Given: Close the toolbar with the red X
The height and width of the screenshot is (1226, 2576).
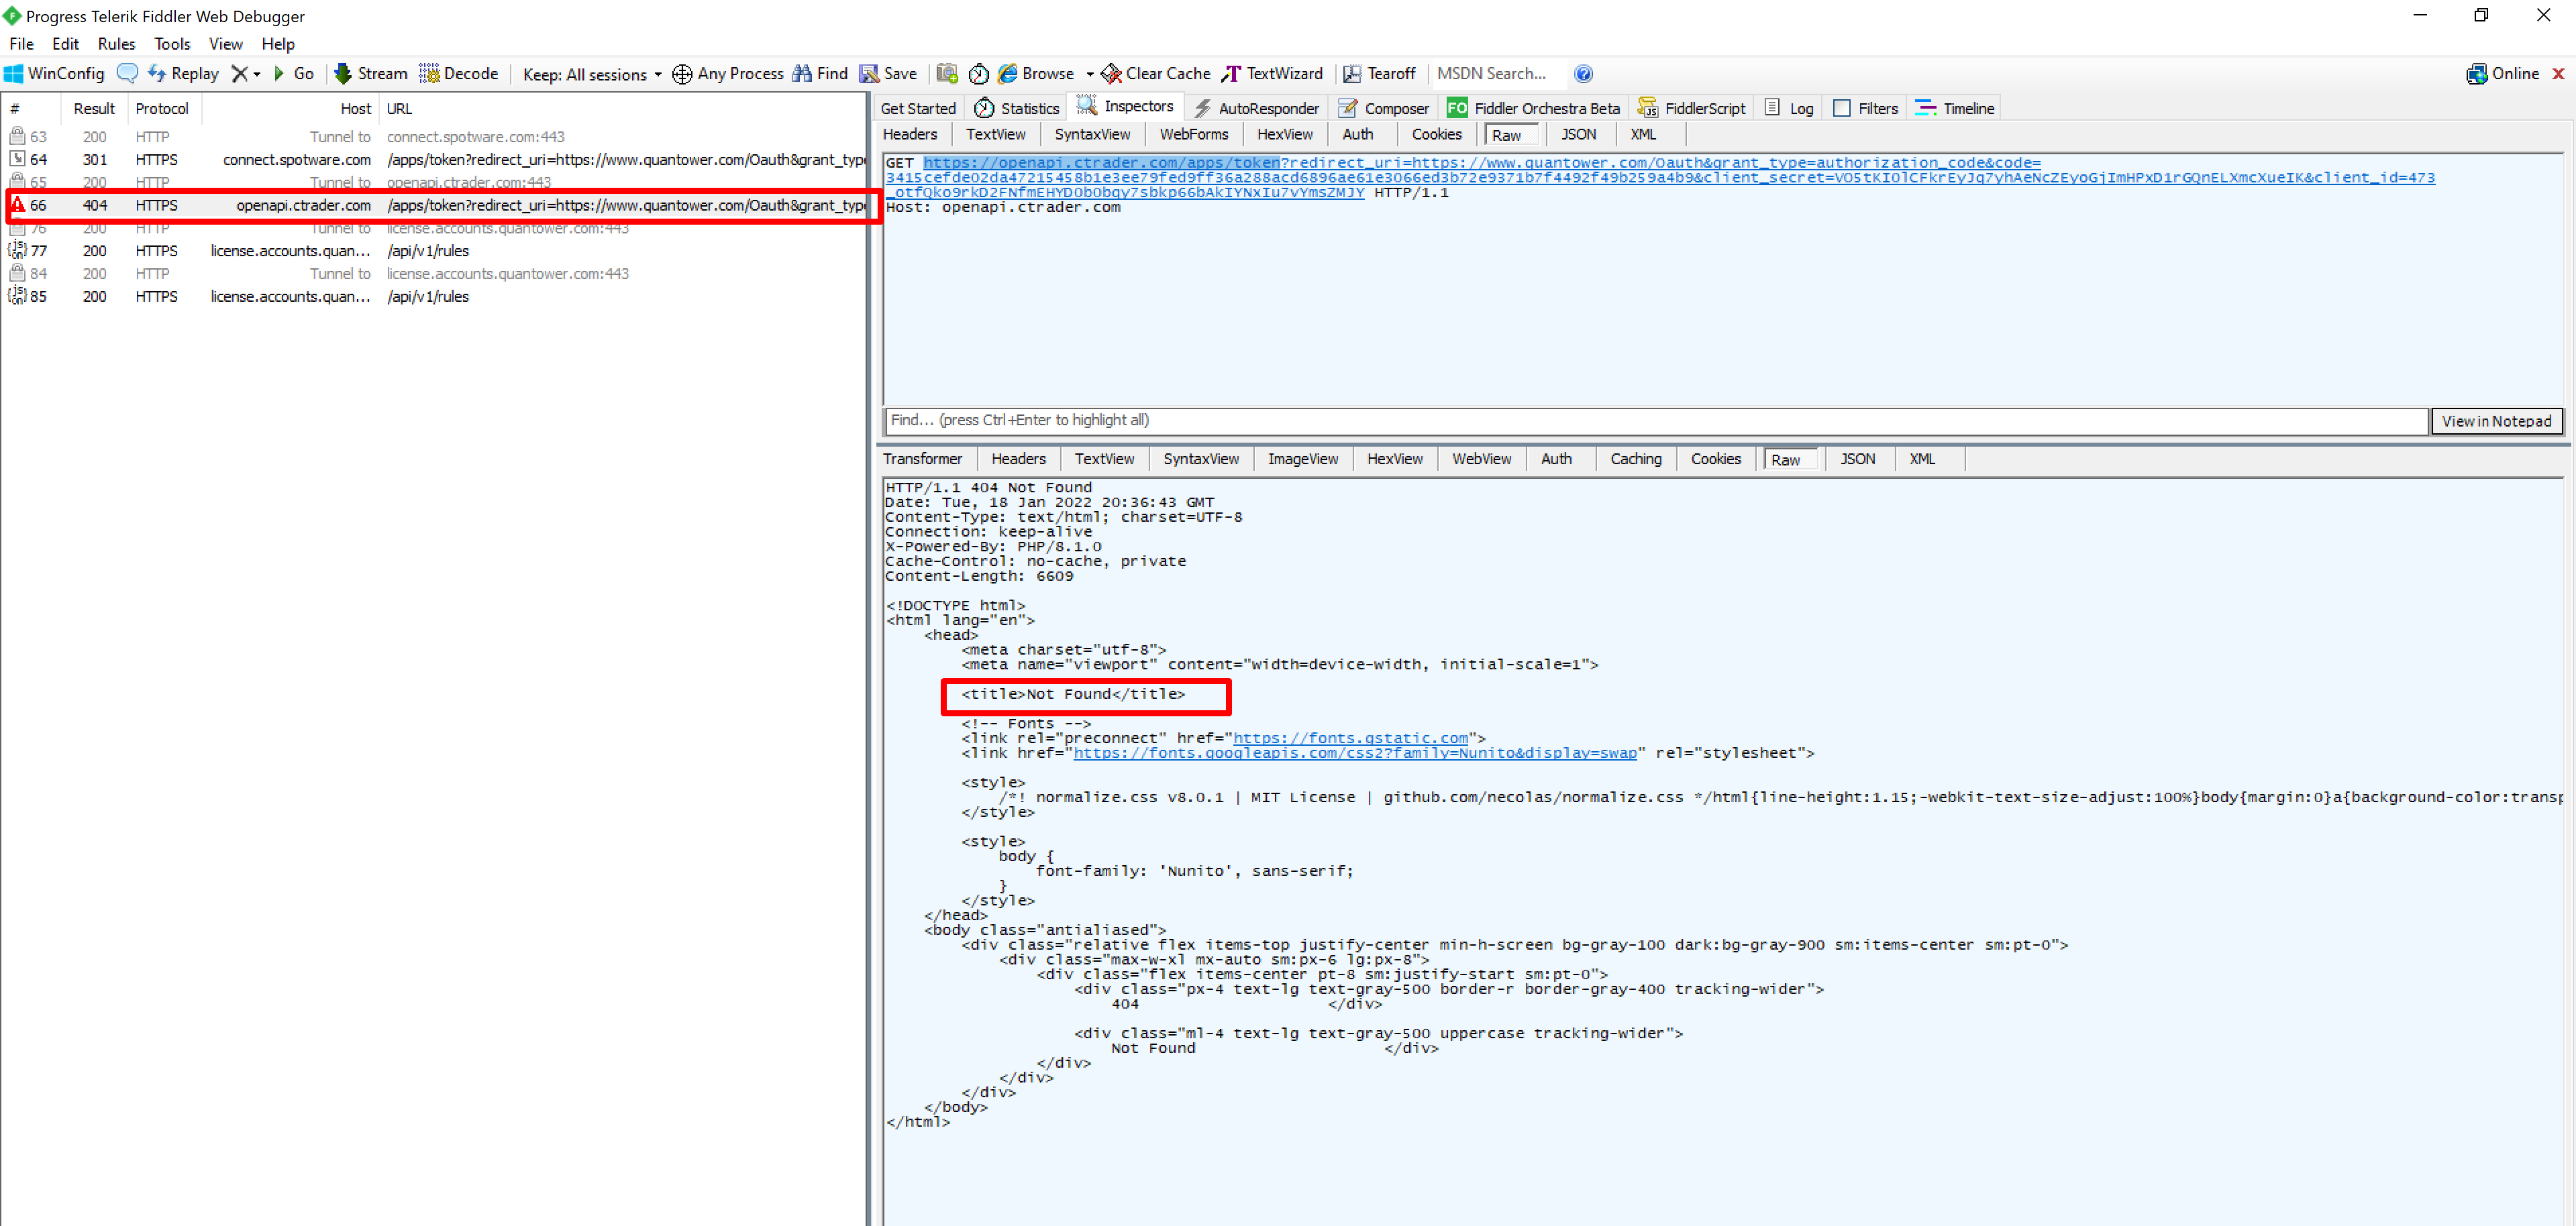Looking at the screenshot, I should (x=2559, y=74).
